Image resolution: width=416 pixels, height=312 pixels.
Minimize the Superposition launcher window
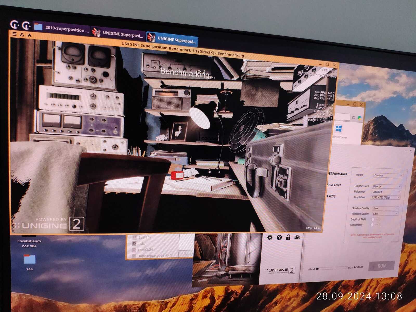point(406,151)
